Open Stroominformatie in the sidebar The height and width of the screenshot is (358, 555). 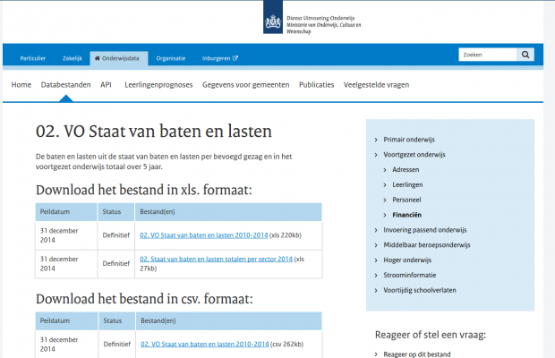[x=409, y=276]
